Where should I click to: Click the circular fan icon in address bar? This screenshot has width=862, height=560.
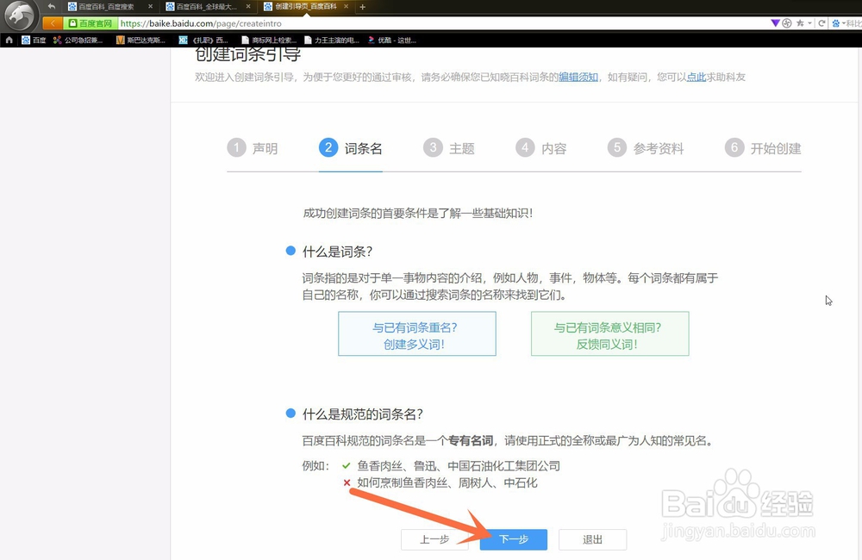point(787,23)
